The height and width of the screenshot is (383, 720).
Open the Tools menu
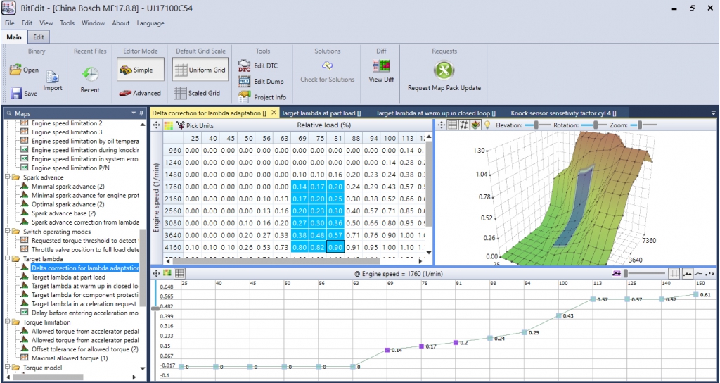tap(67, 23)
